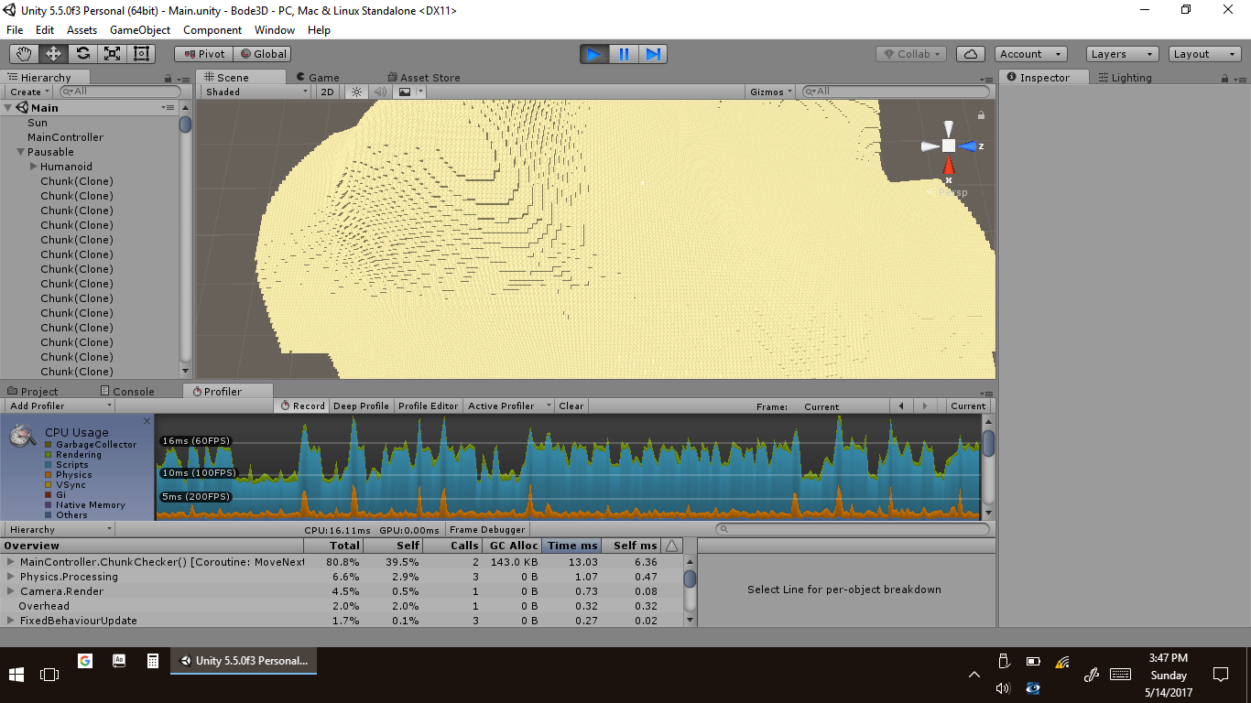Switch to the Console tab
This screenshot has width=1251, height=703.
(x=127, y=391)
